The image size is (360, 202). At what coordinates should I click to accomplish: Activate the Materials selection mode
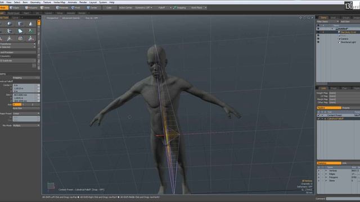point(62,7)
